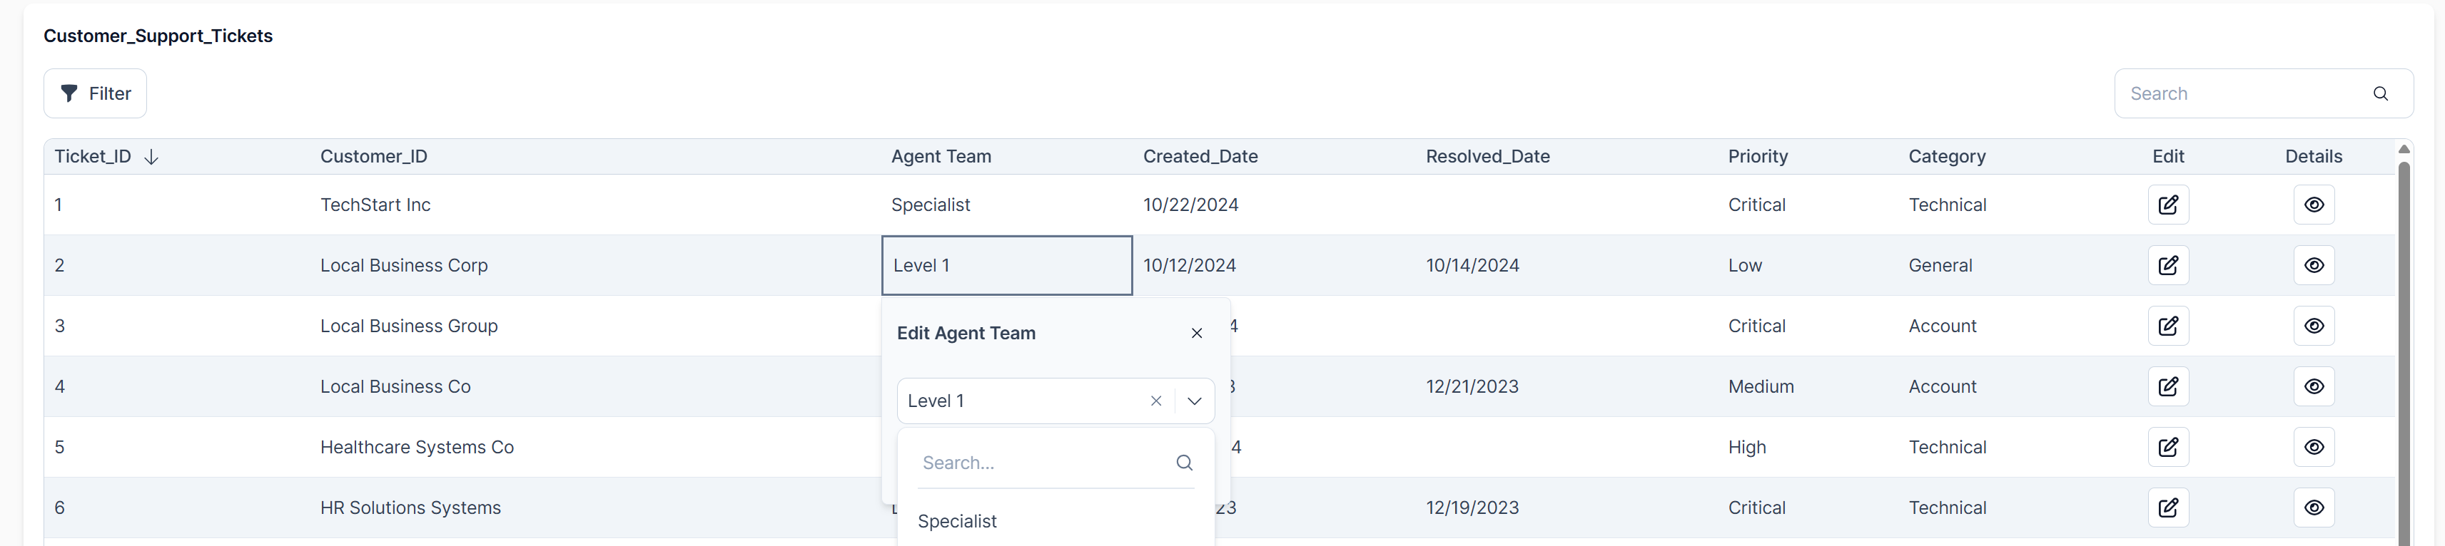Click the table's vertical scrollbar
This screenshot has height=546, width=2445.
pyautogui.click(x=2403, y=351)
